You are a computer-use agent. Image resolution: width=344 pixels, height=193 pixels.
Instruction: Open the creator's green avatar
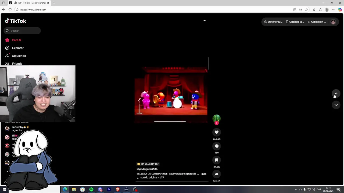[x=216, y=118]
